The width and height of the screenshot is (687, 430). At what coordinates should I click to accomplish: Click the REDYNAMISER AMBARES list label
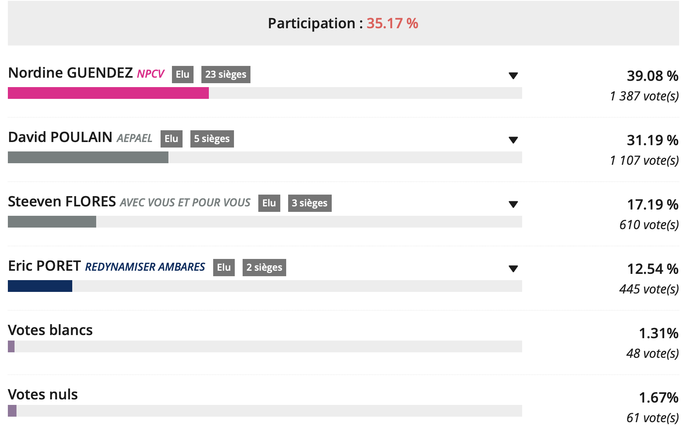tap(145, 267)
